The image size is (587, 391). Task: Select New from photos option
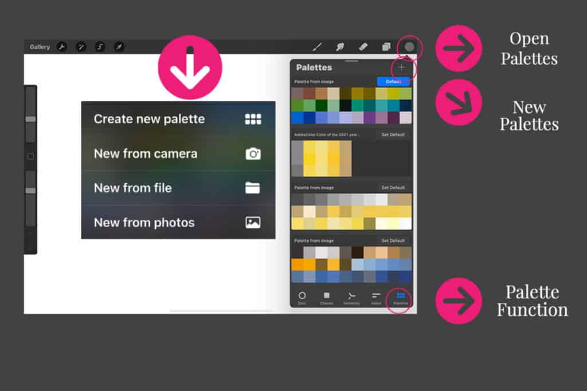click(x=178, y=223)
